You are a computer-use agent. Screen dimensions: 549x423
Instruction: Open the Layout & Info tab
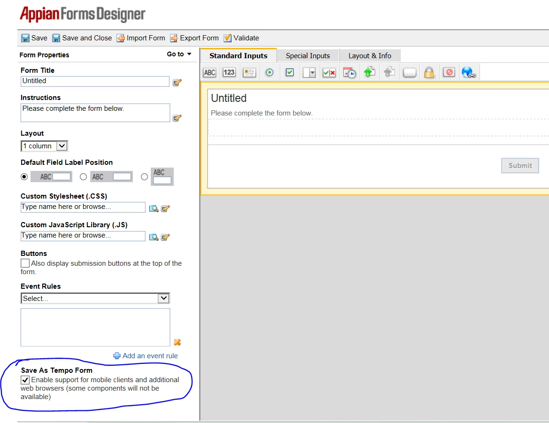pos(370,55)
